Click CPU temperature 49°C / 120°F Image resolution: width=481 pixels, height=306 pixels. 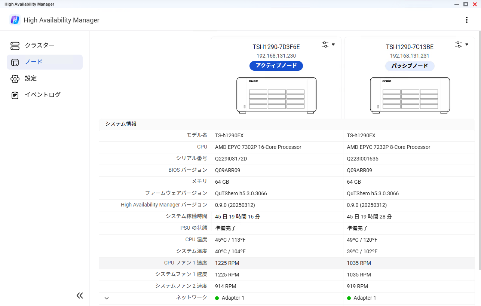tap(362, 240)
